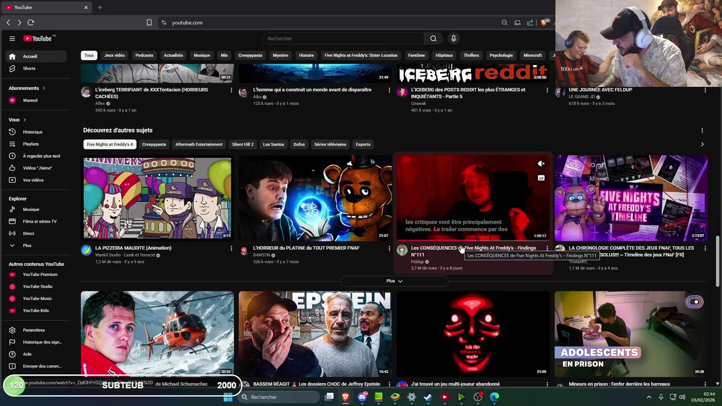Select the Jeux vidéo chip
The height and width of the screenshot is (406, 722).
[115, 55]
